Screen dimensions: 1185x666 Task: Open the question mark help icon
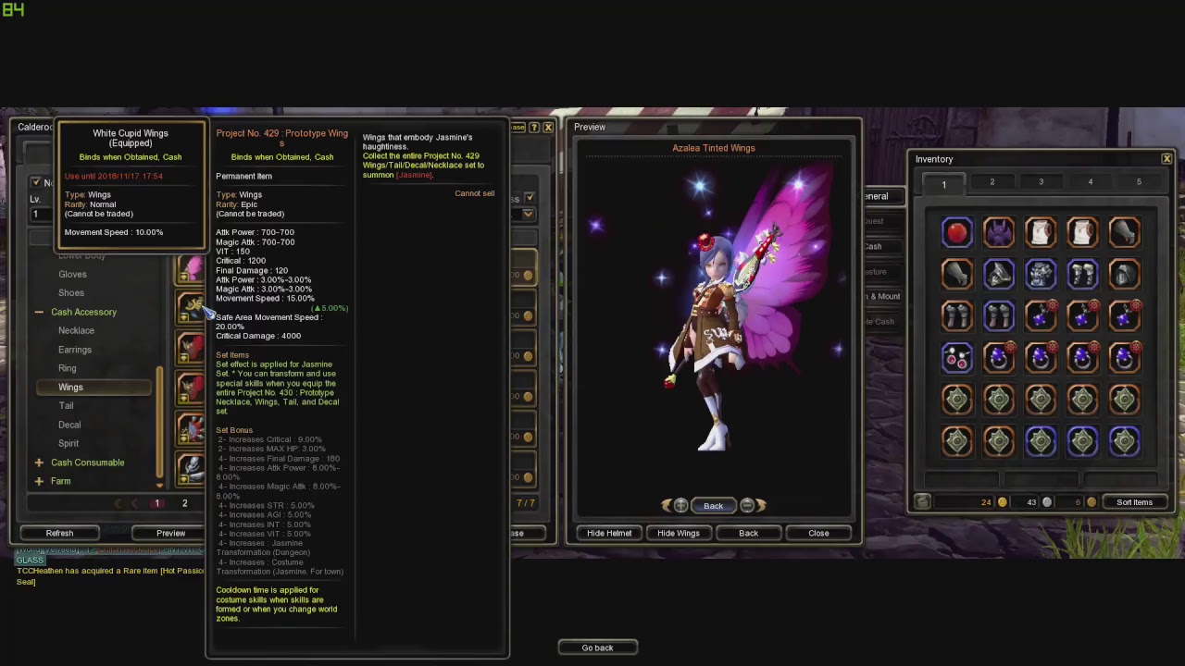click(533, 128)
